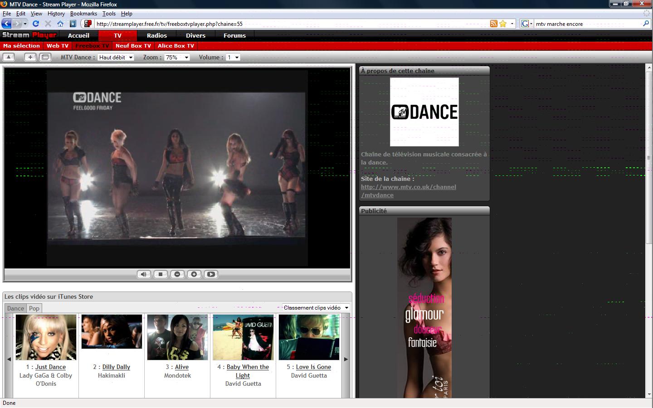
Task: Switch to the Radios tab
Action: pos(157,35)
